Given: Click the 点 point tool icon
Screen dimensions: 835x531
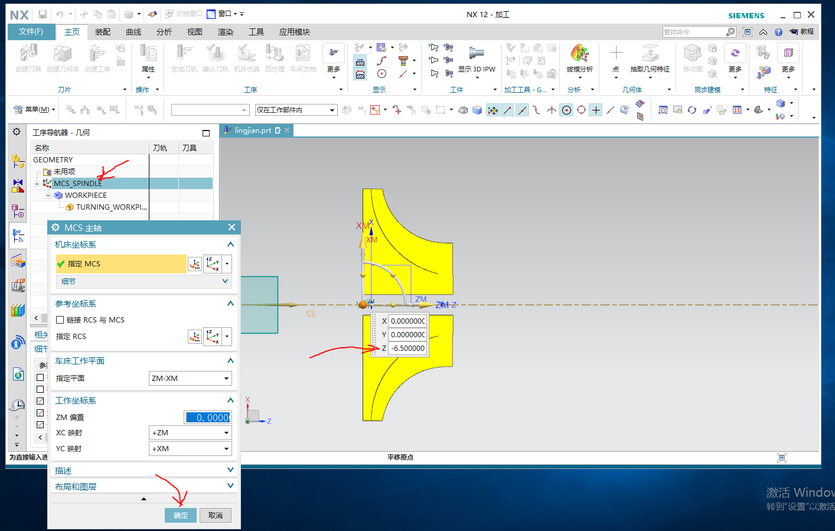Looking at the screenshot, I should [615, 54].
